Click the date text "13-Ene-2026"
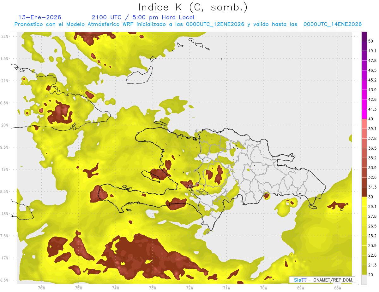 click(x=40, y=17)
